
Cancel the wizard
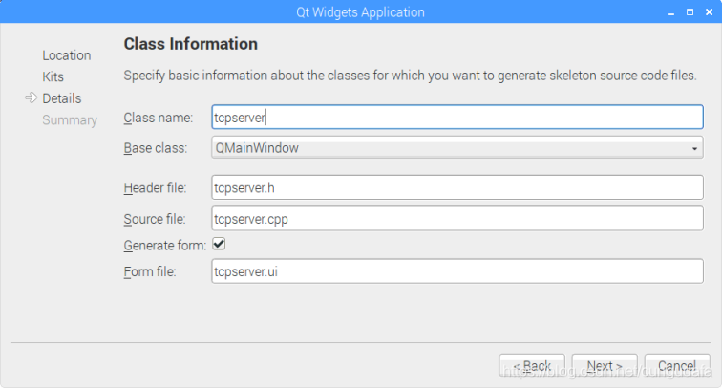[677, 366]
